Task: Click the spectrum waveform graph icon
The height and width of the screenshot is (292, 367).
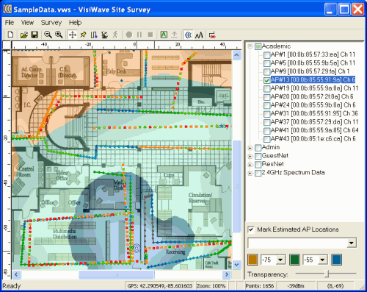Action: point(199,35)
